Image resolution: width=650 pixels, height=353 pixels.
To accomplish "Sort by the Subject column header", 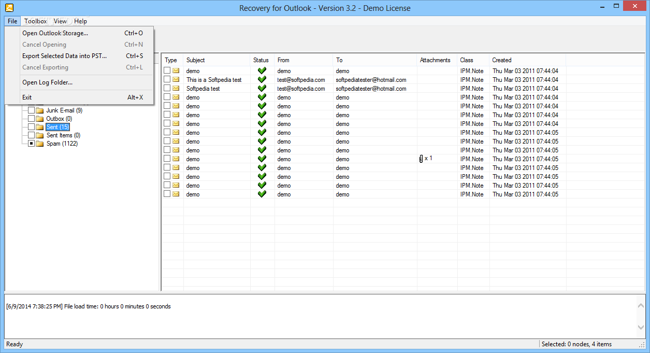I will click(x=217, y=60).
